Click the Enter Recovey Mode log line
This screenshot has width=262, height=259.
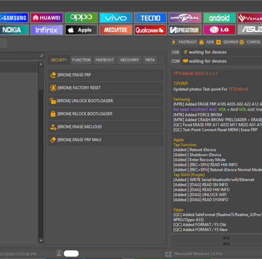click(x=199, y=160)
